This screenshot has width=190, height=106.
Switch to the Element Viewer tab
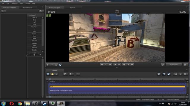pyautogui.click(x=27, y=8)
